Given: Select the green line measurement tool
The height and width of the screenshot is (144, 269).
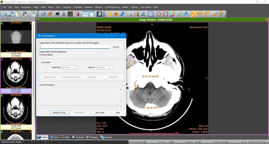Looking at the screenshot, I should [x=180, y=14].
